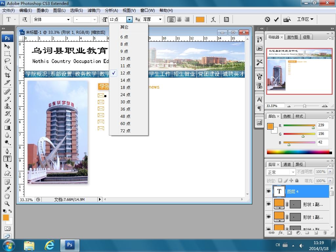This screenshot has height=252, width=336.
Task: Open the layer fill slider arrow
Action: click(330, 181)
